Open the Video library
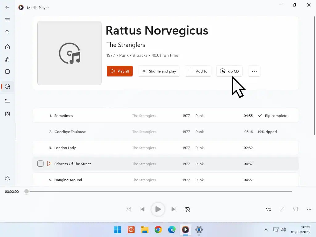Screen dimensions: 316x237 [7, 72]
